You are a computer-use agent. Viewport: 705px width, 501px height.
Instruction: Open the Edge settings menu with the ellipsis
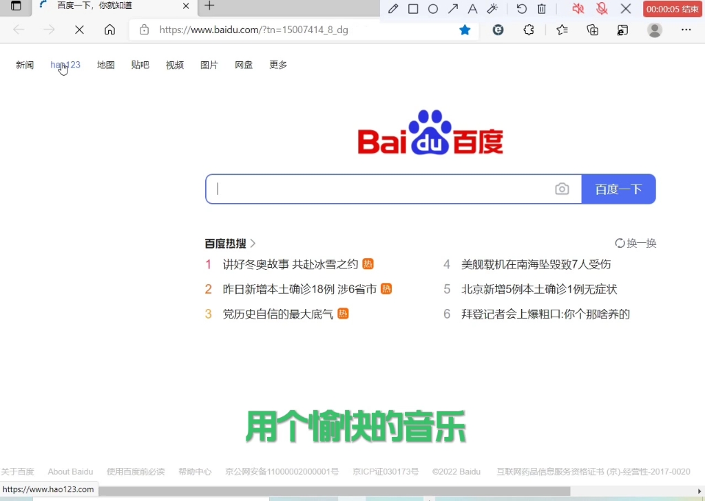pyautogui.click(x=686, y=30)
